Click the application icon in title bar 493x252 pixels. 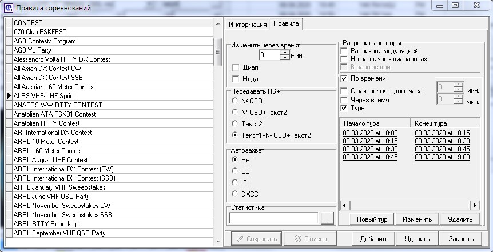(6, 6)
